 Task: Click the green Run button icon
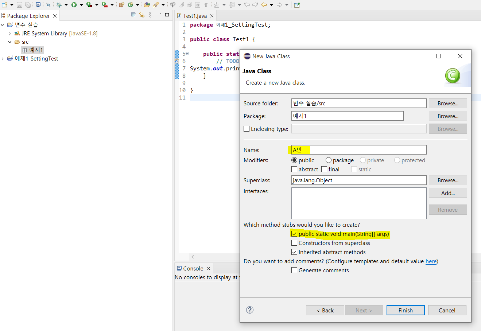(x=74, y=5)
